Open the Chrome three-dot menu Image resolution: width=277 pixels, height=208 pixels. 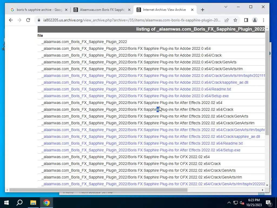pyautogui.click(x=263, y=20)
